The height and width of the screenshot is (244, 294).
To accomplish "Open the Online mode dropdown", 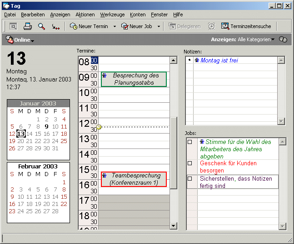I will pyautogui.click(x=32, y=41).
